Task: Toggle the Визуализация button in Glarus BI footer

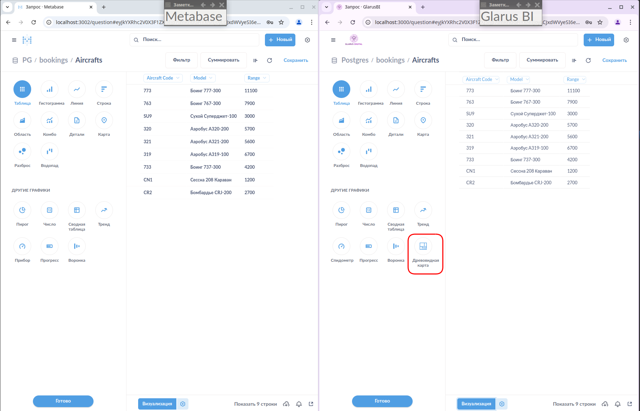Action: [476, 404]
